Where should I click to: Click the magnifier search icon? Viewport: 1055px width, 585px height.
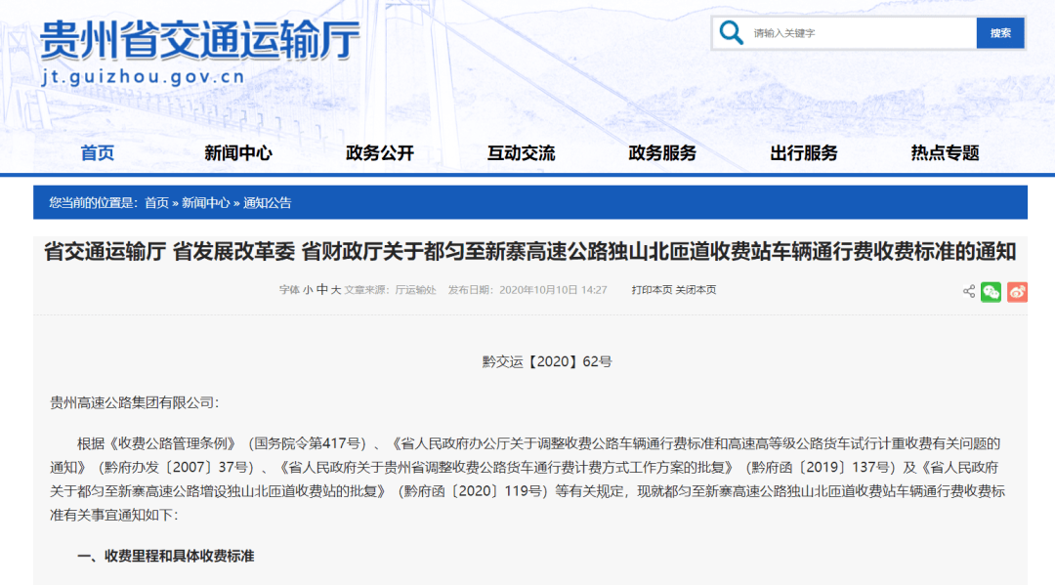731,33
